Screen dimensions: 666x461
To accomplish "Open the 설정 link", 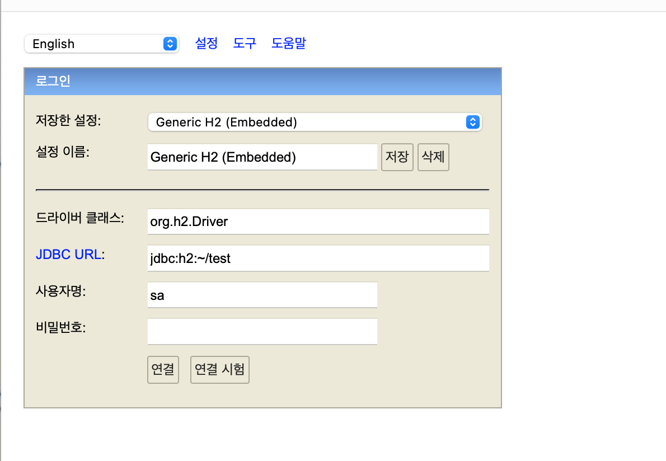I will (207, 43).
